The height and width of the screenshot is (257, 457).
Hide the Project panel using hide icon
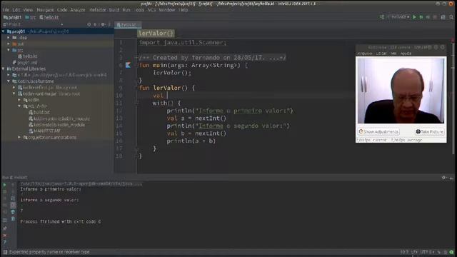click(109, 24)
